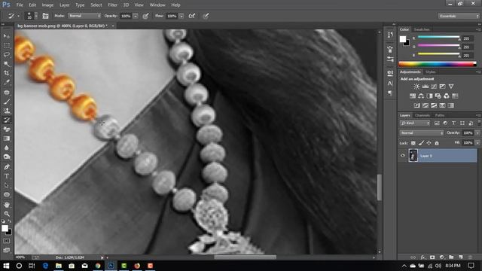This screenshot has width=482, height=271.
Task: Select the Magic Wand tool
Action: click(x=7, y=64)
